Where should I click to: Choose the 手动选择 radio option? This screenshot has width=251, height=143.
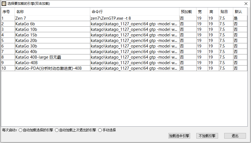click(x=100, y=130)
